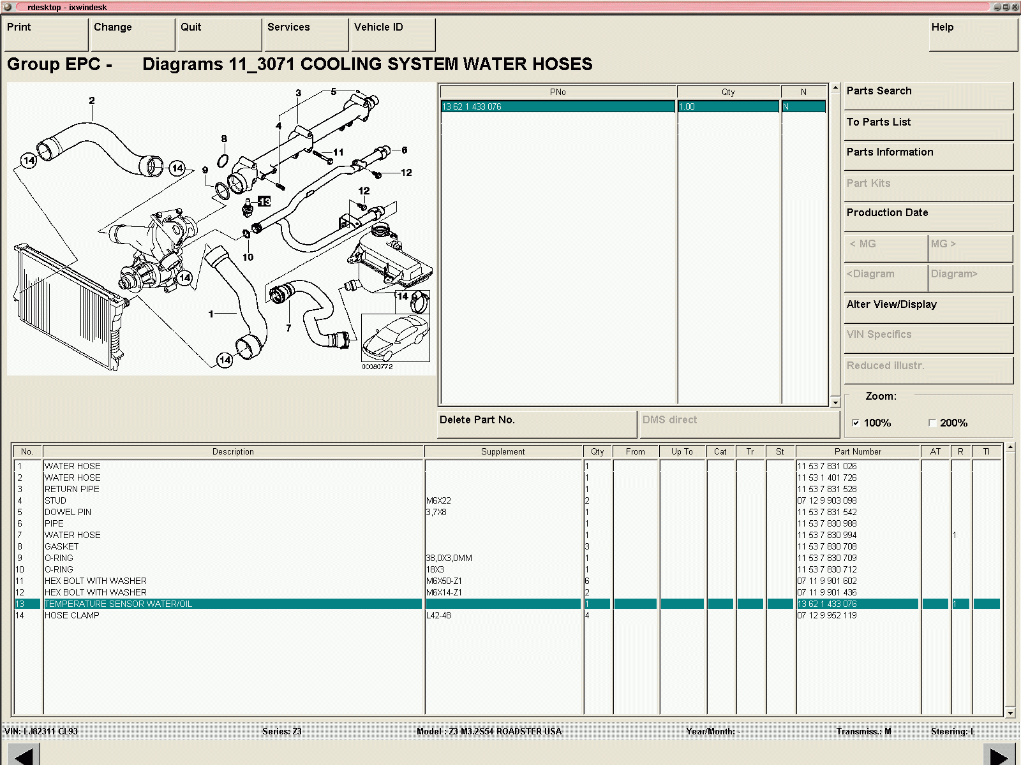The height and width of the screenshot is (765, 1021).
Task: Click the car thumbnail in the diagram
Action: tap(396, 338)
